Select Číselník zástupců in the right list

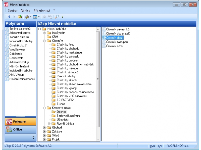click(117, 42)
